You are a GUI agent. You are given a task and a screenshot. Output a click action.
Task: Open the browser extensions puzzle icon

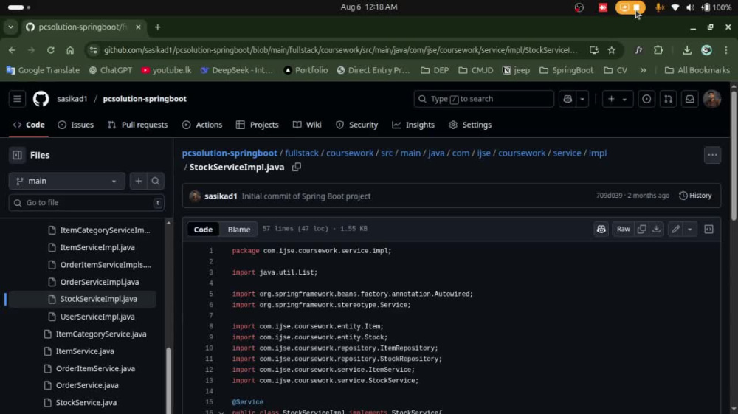(658, 50)
